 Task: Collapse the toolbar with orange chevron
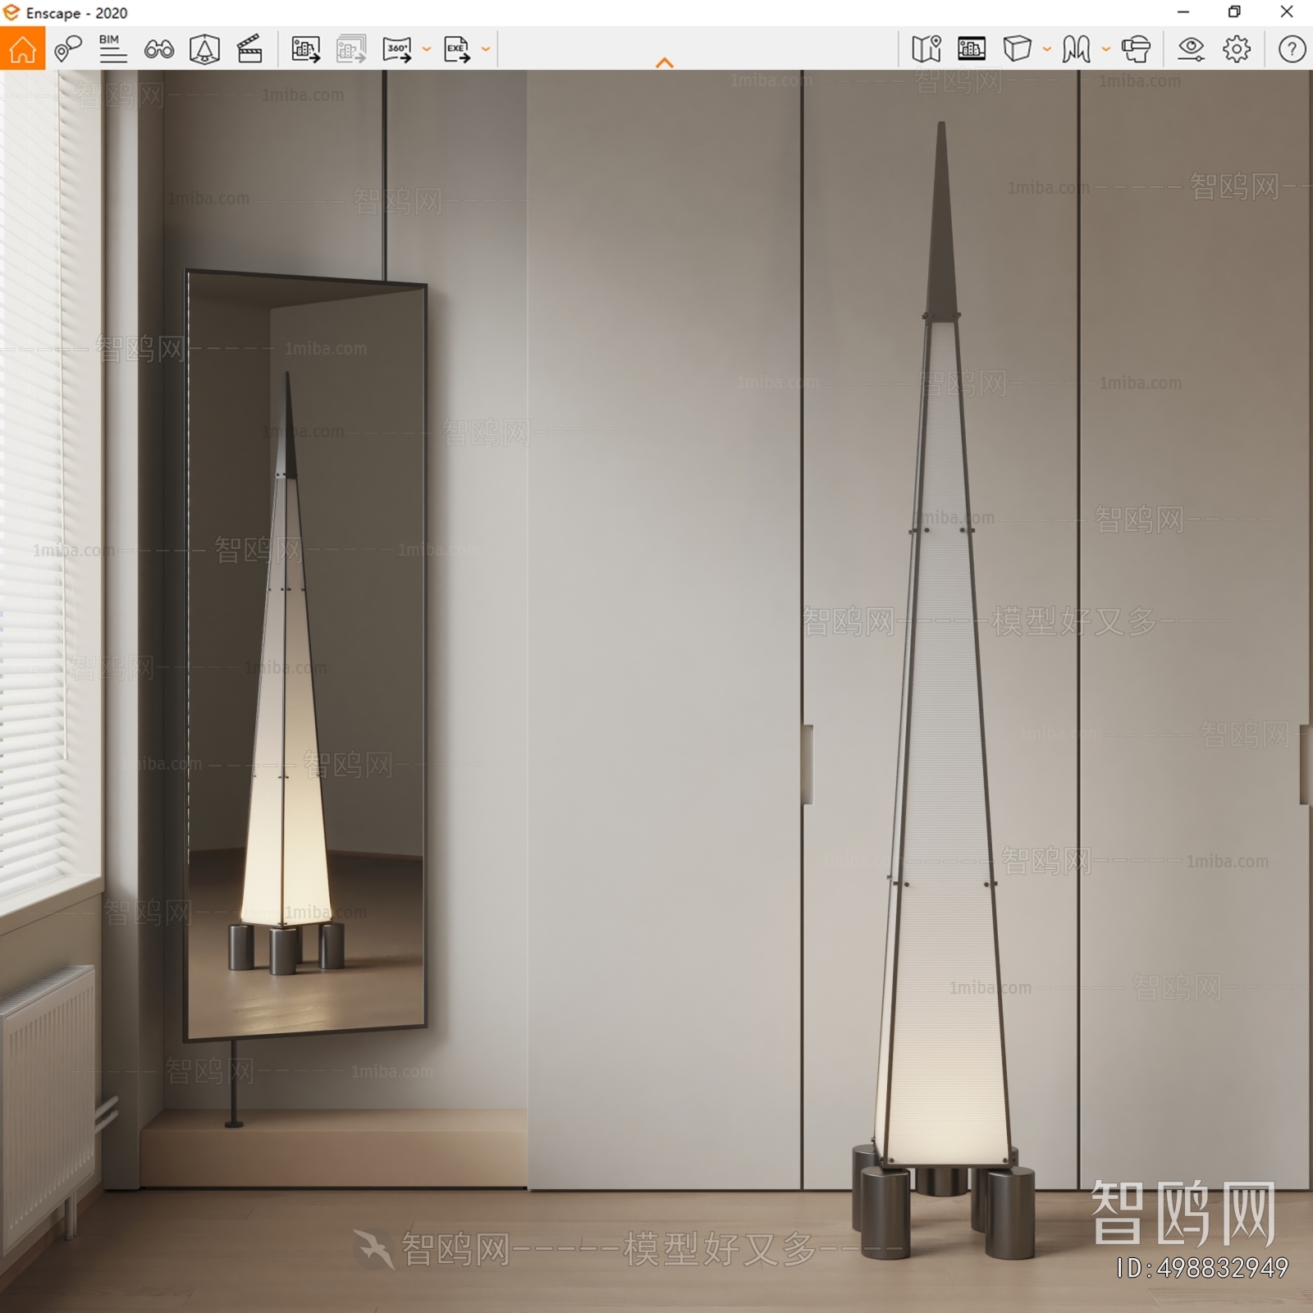point(665,62)
